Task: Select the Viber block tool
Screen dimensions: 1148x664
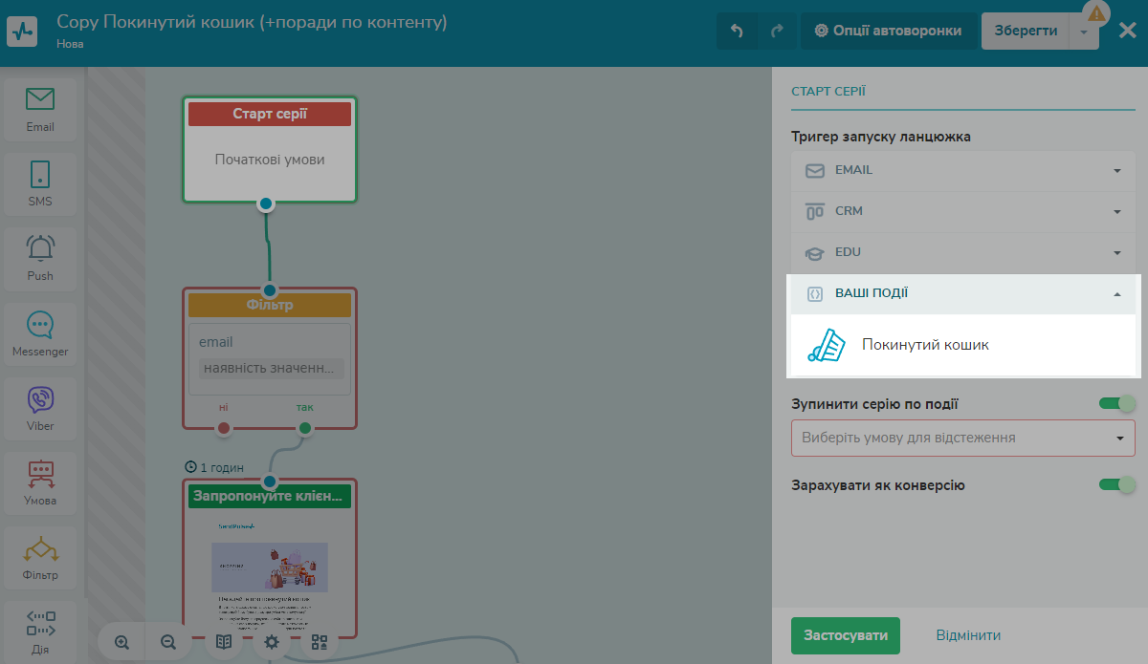Action: click(39, 408)
